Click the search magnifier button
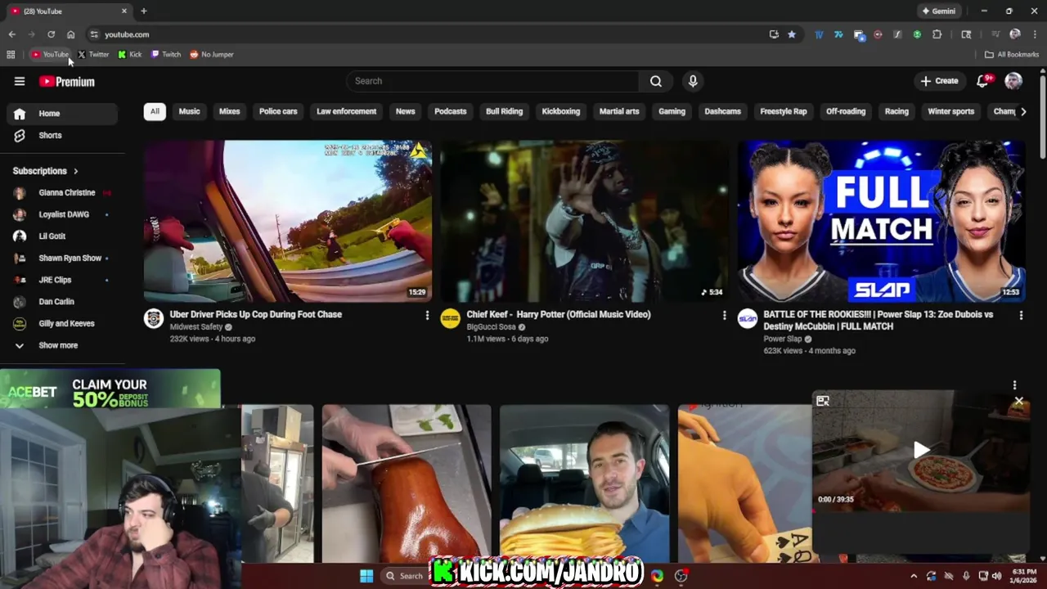Image resolution: width=1047 pixels, height=589 pixels. click(x=656, y=81)
